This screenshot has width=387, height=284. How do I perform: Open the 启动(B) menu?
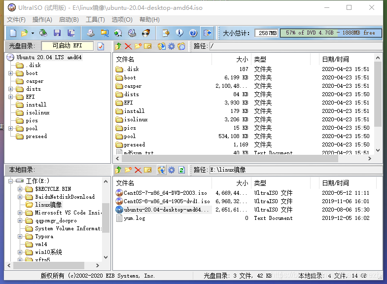tap(69, 20)
